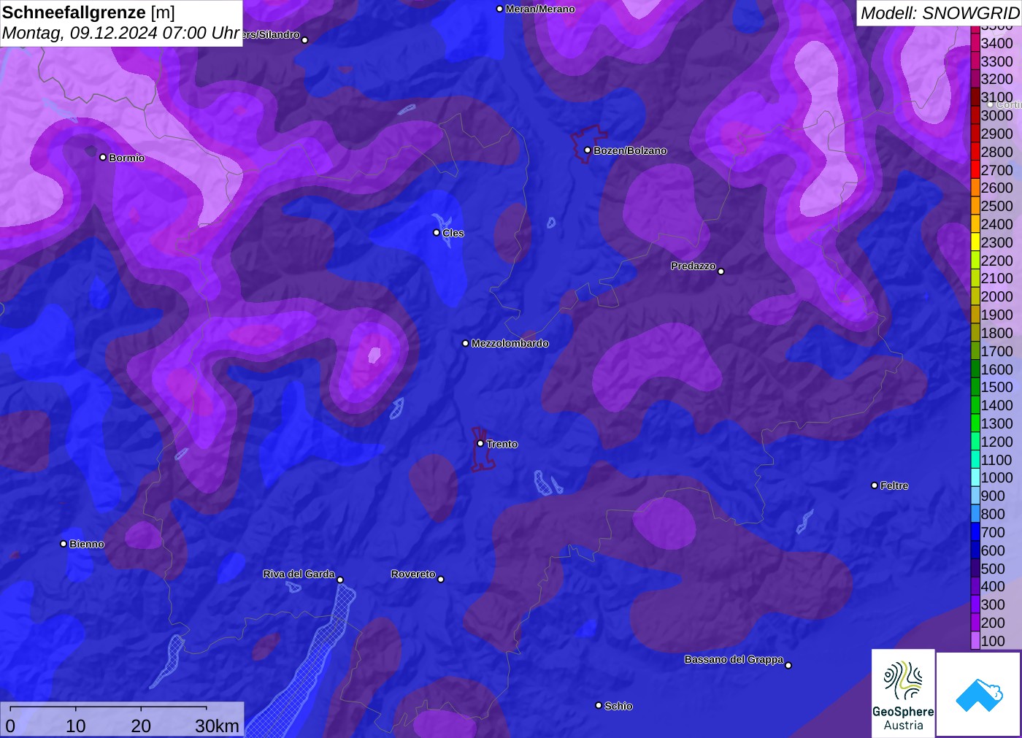Click the date Montag, 09.12.2024 07:00 Uhr

pyautogui.click(x=121, y=33)
